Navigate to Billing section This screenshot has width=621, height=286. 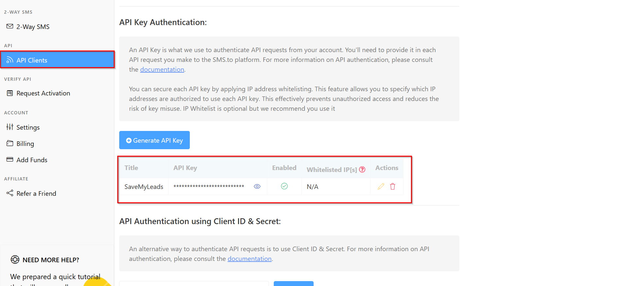pyautogui.click(x=25, y=144)
